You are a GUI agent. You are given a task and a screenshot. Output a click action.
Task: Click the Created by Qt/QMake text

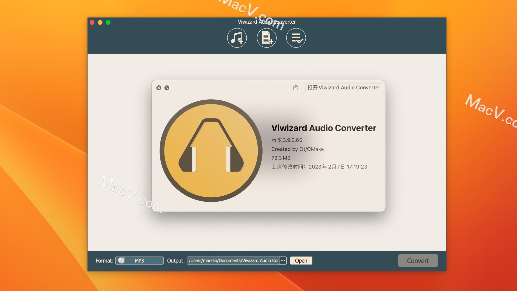point(298,149)
